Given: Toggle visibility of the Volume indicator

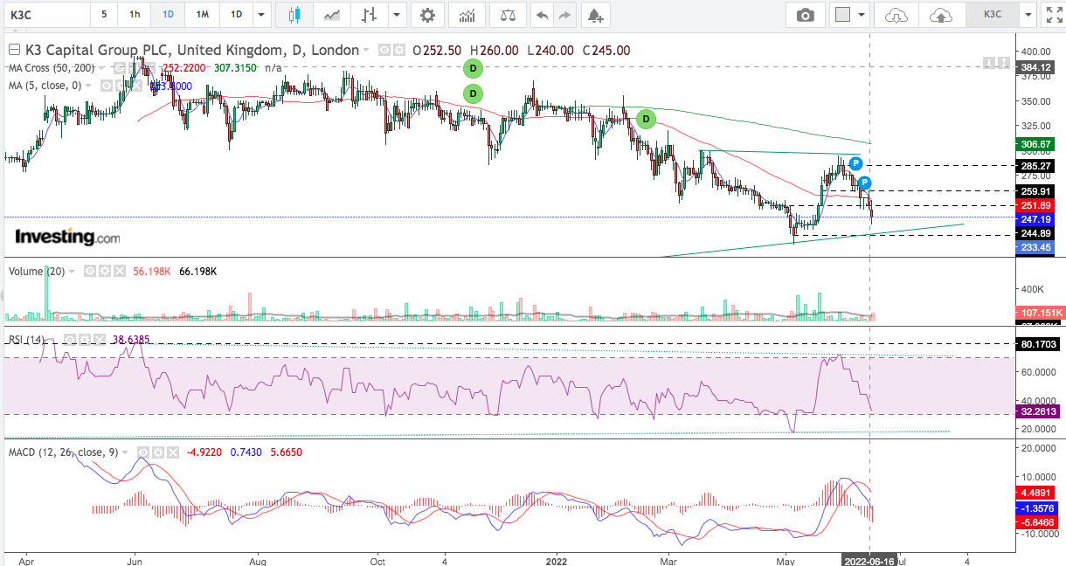Looking at the screenshot, I should [x=90, y=272].
